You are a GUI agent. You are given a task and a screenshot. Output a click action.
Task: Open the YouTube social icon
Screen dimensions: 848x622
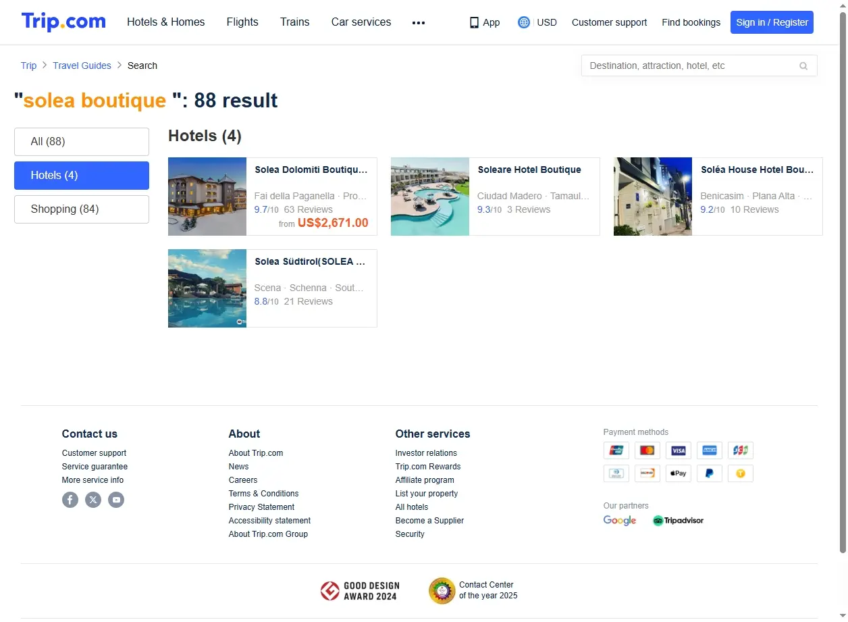(x=116, y=500)
